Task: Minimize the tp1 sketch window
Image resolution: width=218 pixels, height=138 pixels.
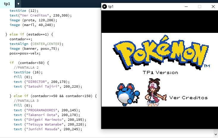Action: pyautogui.click(x=186, y=7)
